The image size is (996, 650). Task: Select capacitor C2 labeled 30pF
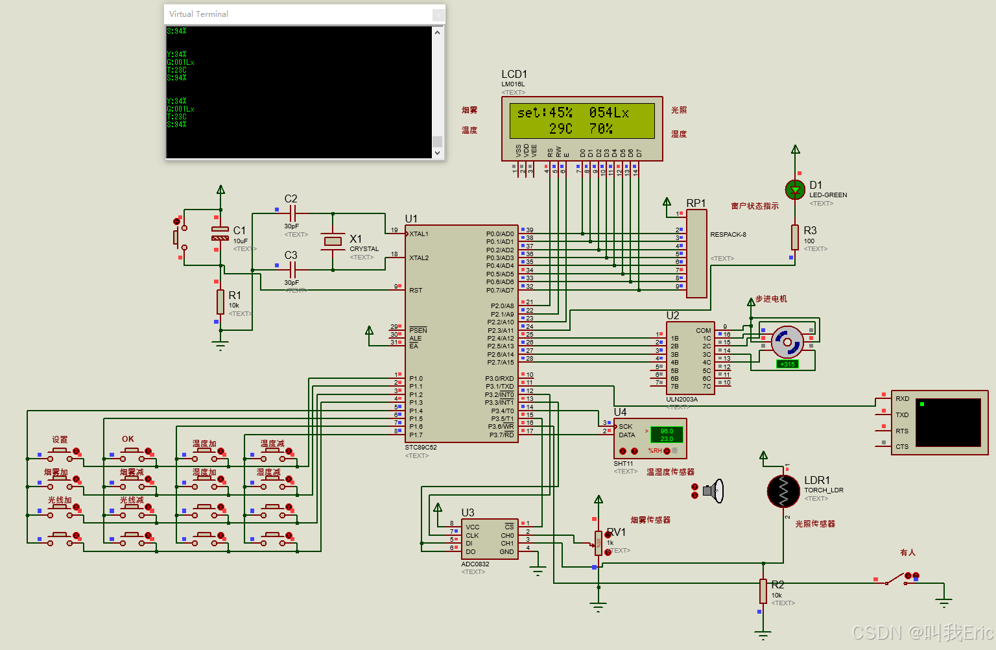pyautogui.click(x=292, y=213)
